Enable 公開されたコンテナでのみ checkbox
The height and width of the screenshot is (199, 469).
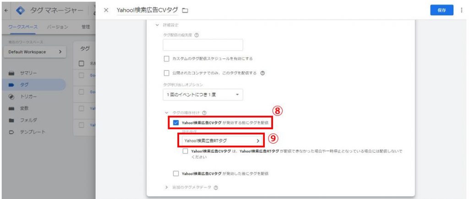tap(167, 73)
